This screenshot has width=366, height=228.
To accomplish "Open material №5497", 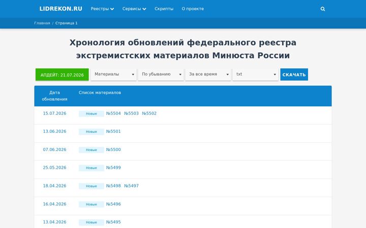I will pyautogui.click(x=132, y=186).
